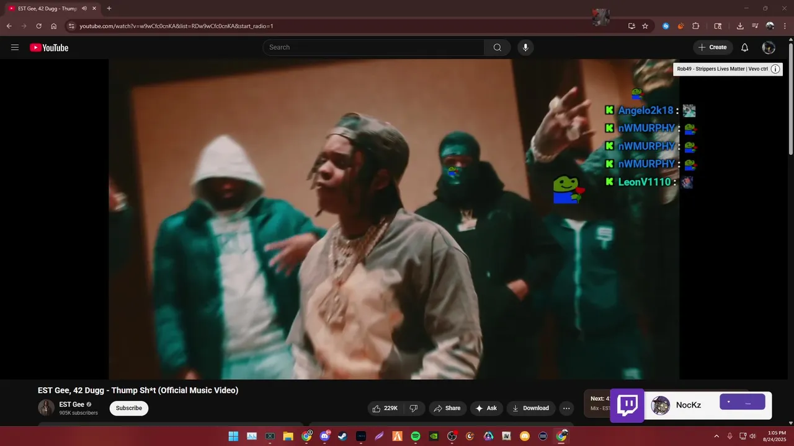Start voice search with microphone icon
Screen dimensions: 794x446
pos(525,48)
